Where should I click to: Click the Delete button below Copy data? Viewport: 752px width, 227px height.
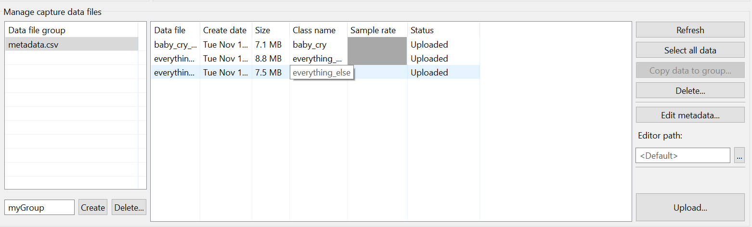click(x=690, y=90)
